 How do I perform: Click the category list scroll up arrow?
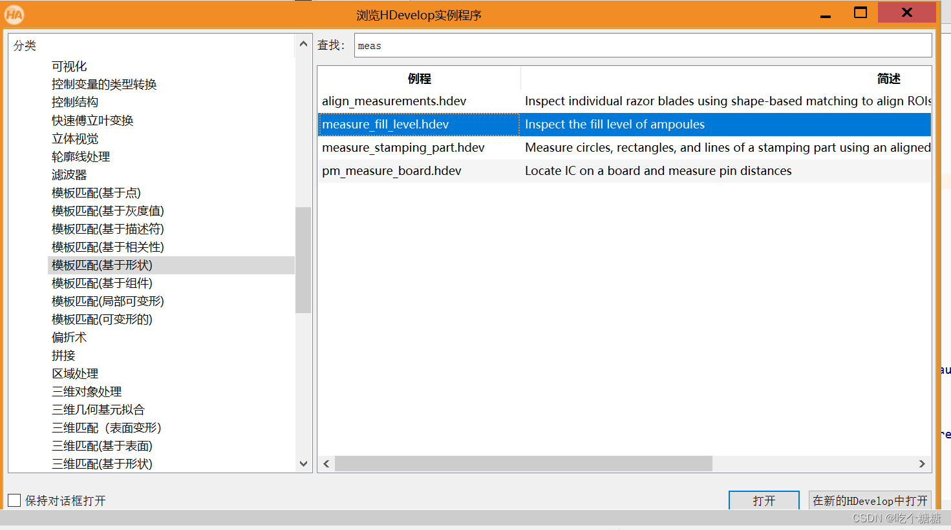pyautogui.click(x=303, y=44)
